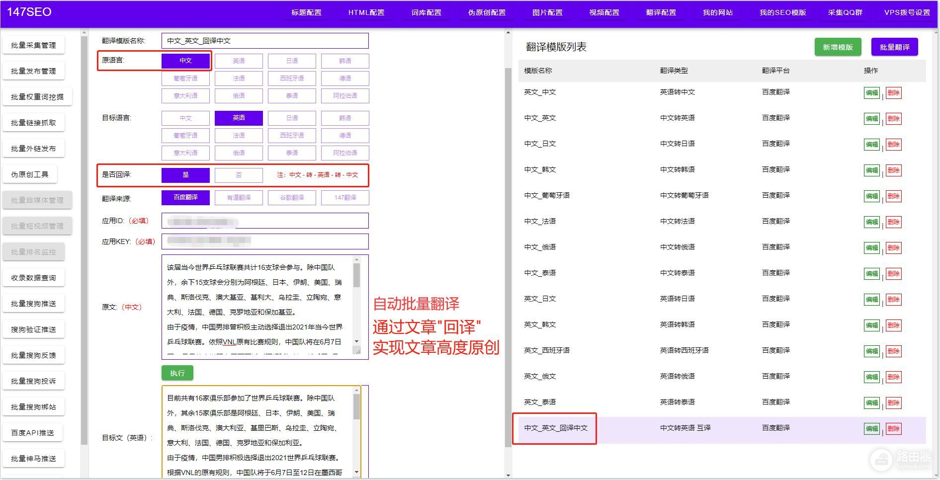This screenshot has height=480, width=940.
Task: Edit the 中文_法语 template
Action: [872, 222]
